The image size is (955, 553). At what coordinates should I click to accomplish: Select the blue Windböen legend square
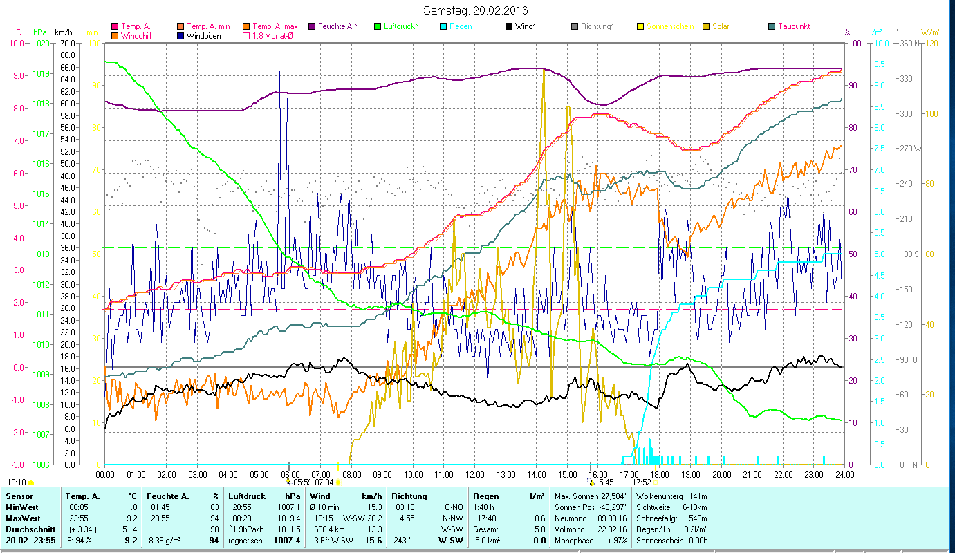coord(181,35)
